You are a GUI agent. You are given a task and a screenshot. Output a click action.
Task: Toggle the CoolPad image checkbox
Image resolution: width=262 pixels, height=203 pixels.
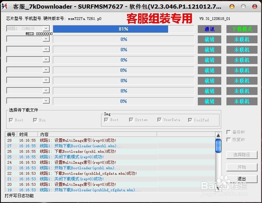point(190,120)
